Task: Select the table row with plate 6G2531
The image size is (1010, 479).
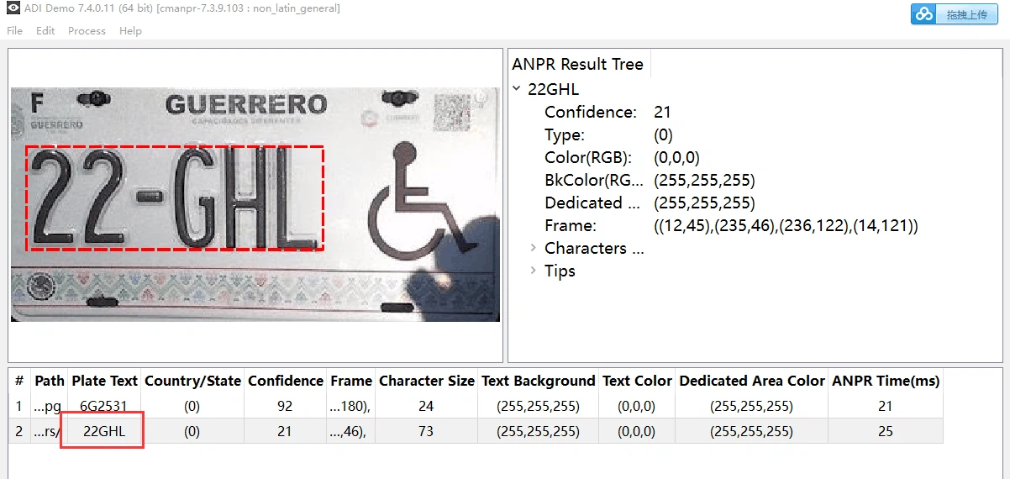Action: click(x=103, y=406)
